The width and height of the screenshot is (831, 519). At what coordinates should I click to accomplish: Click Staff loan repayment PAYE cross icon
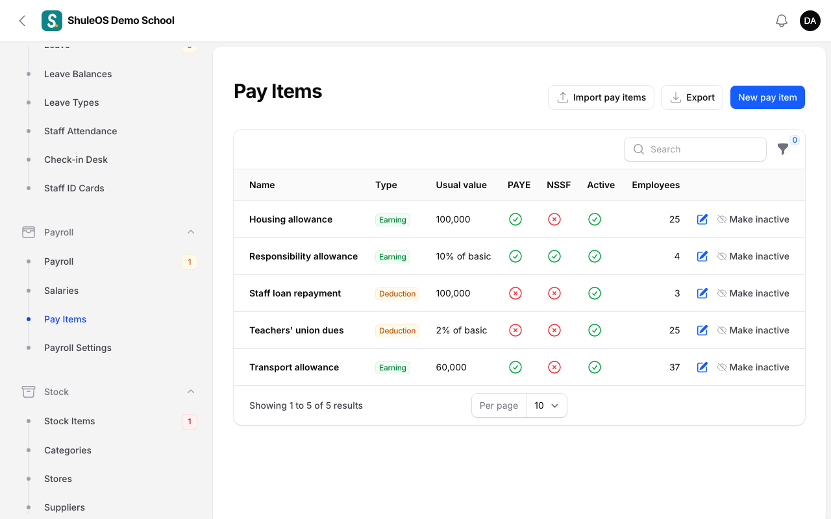(x=515, y=293)
